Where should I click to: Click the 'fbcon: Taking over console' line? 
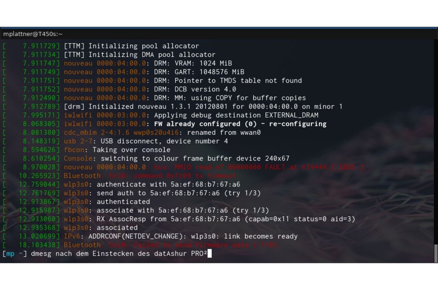[x=117, y=150]
